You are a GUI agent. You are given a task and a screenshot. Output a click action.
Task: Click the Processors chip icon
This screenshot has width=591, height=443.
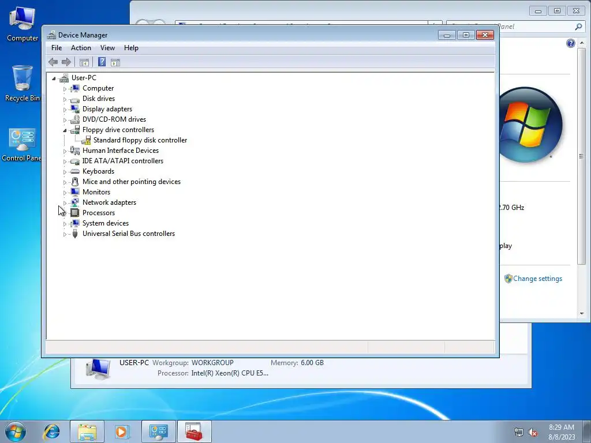[75, 213]
